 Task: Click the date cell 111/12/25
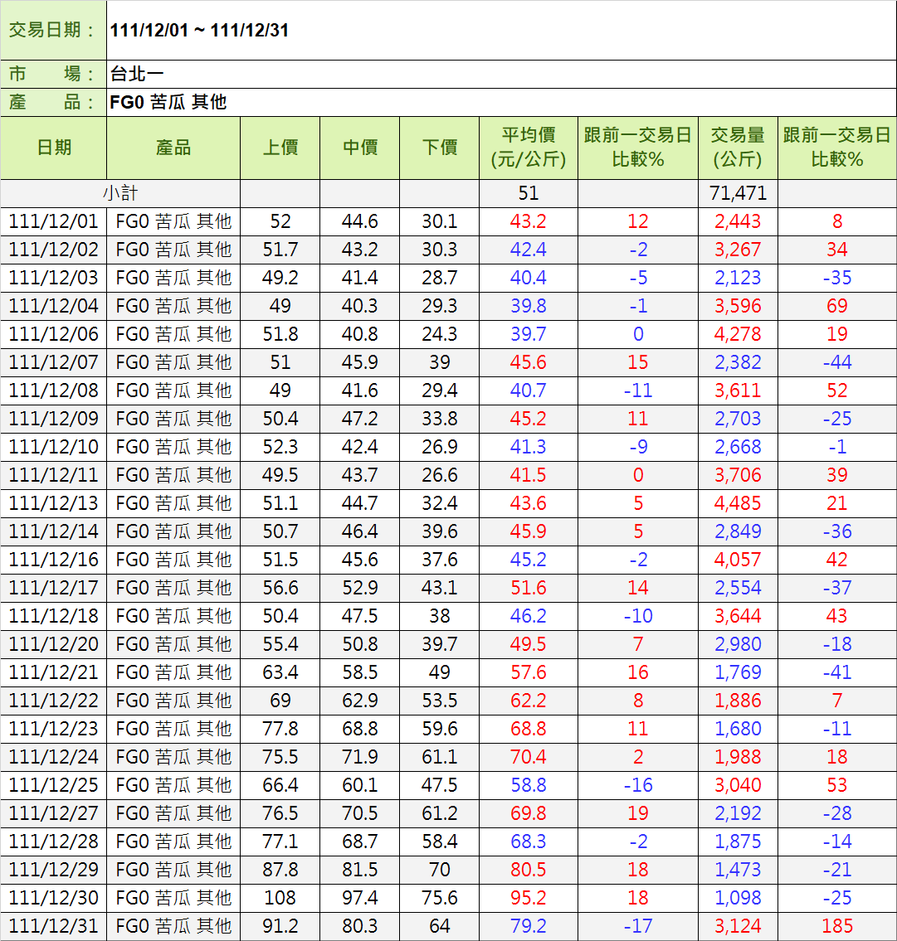pos(54,785)
